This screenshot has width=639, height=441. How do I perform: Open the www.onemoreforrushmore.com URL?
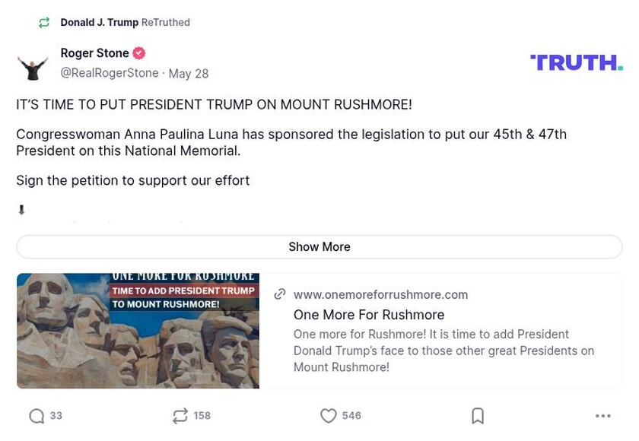[380, 294]
